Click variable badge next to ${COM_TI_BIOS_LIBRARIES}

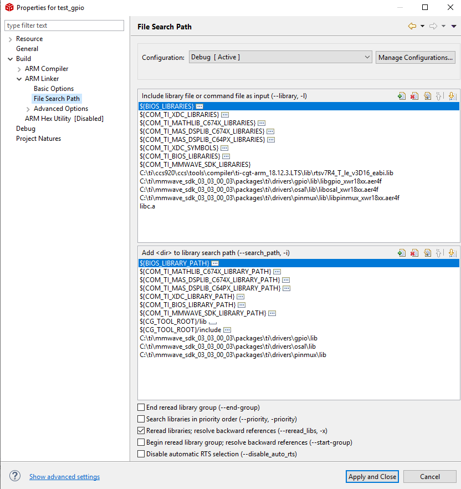(x=226, y=156)
